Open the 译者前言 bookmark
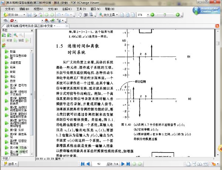222x170 pixels. (x=16, y=63)
